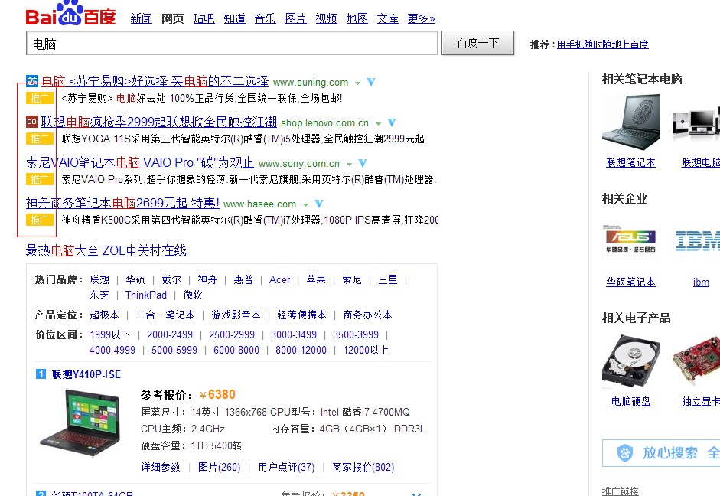Screen dimensions: 720x496
Task: Choose price range 1999以下
Action: coord(110,334)
